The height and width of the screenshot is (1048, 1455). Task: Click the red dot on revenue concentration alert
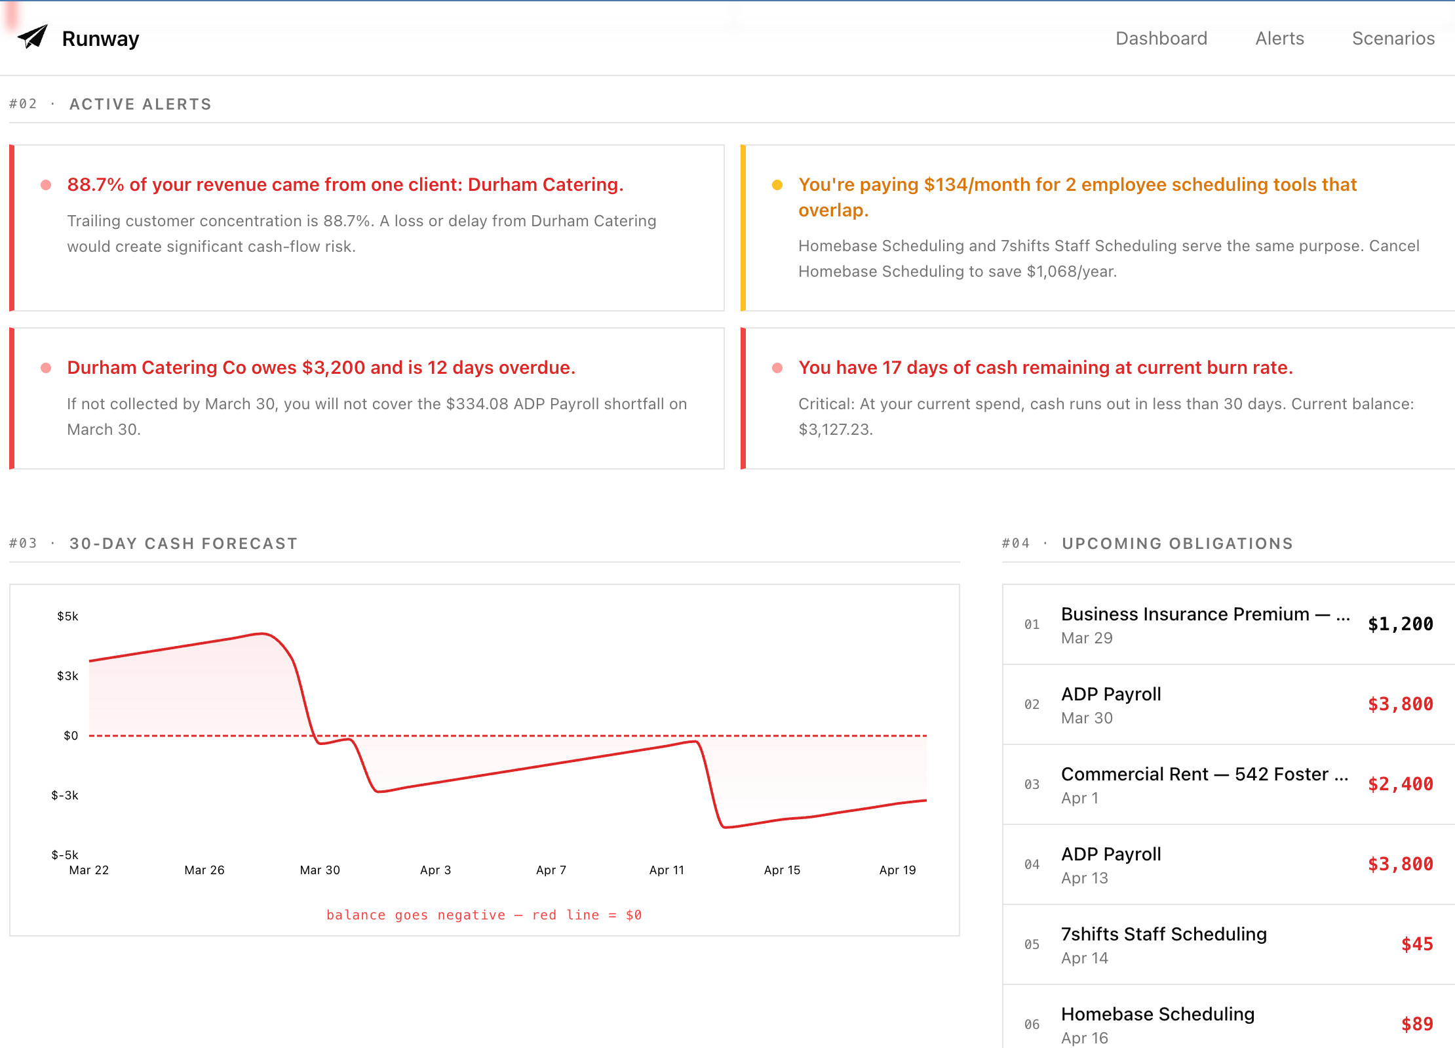pyautogui.click(x=46, y=185)
